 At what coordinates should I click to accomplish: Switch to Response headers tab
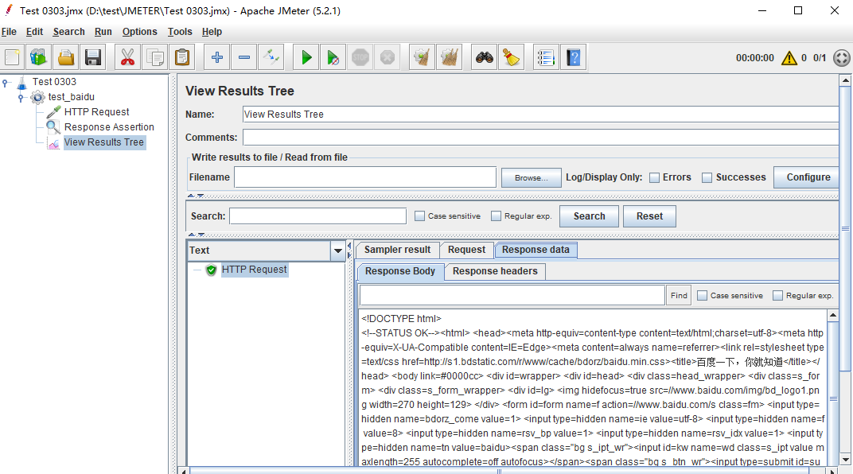(495, 270)
